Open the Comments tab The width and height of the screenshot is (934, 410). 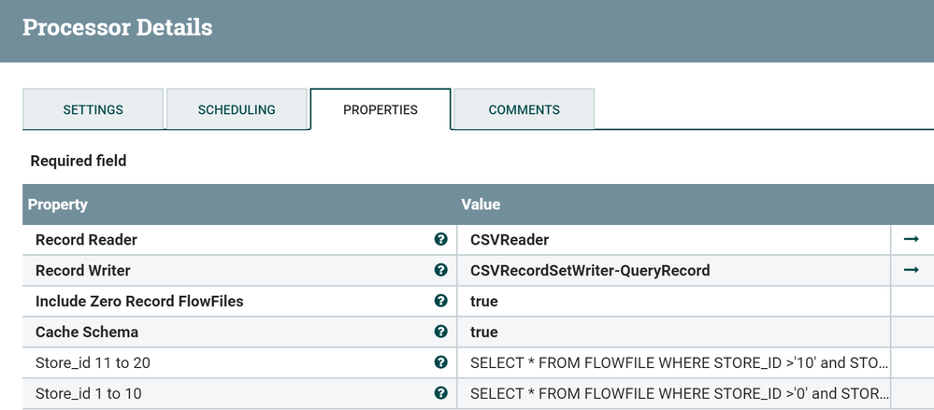coord(524,109)
